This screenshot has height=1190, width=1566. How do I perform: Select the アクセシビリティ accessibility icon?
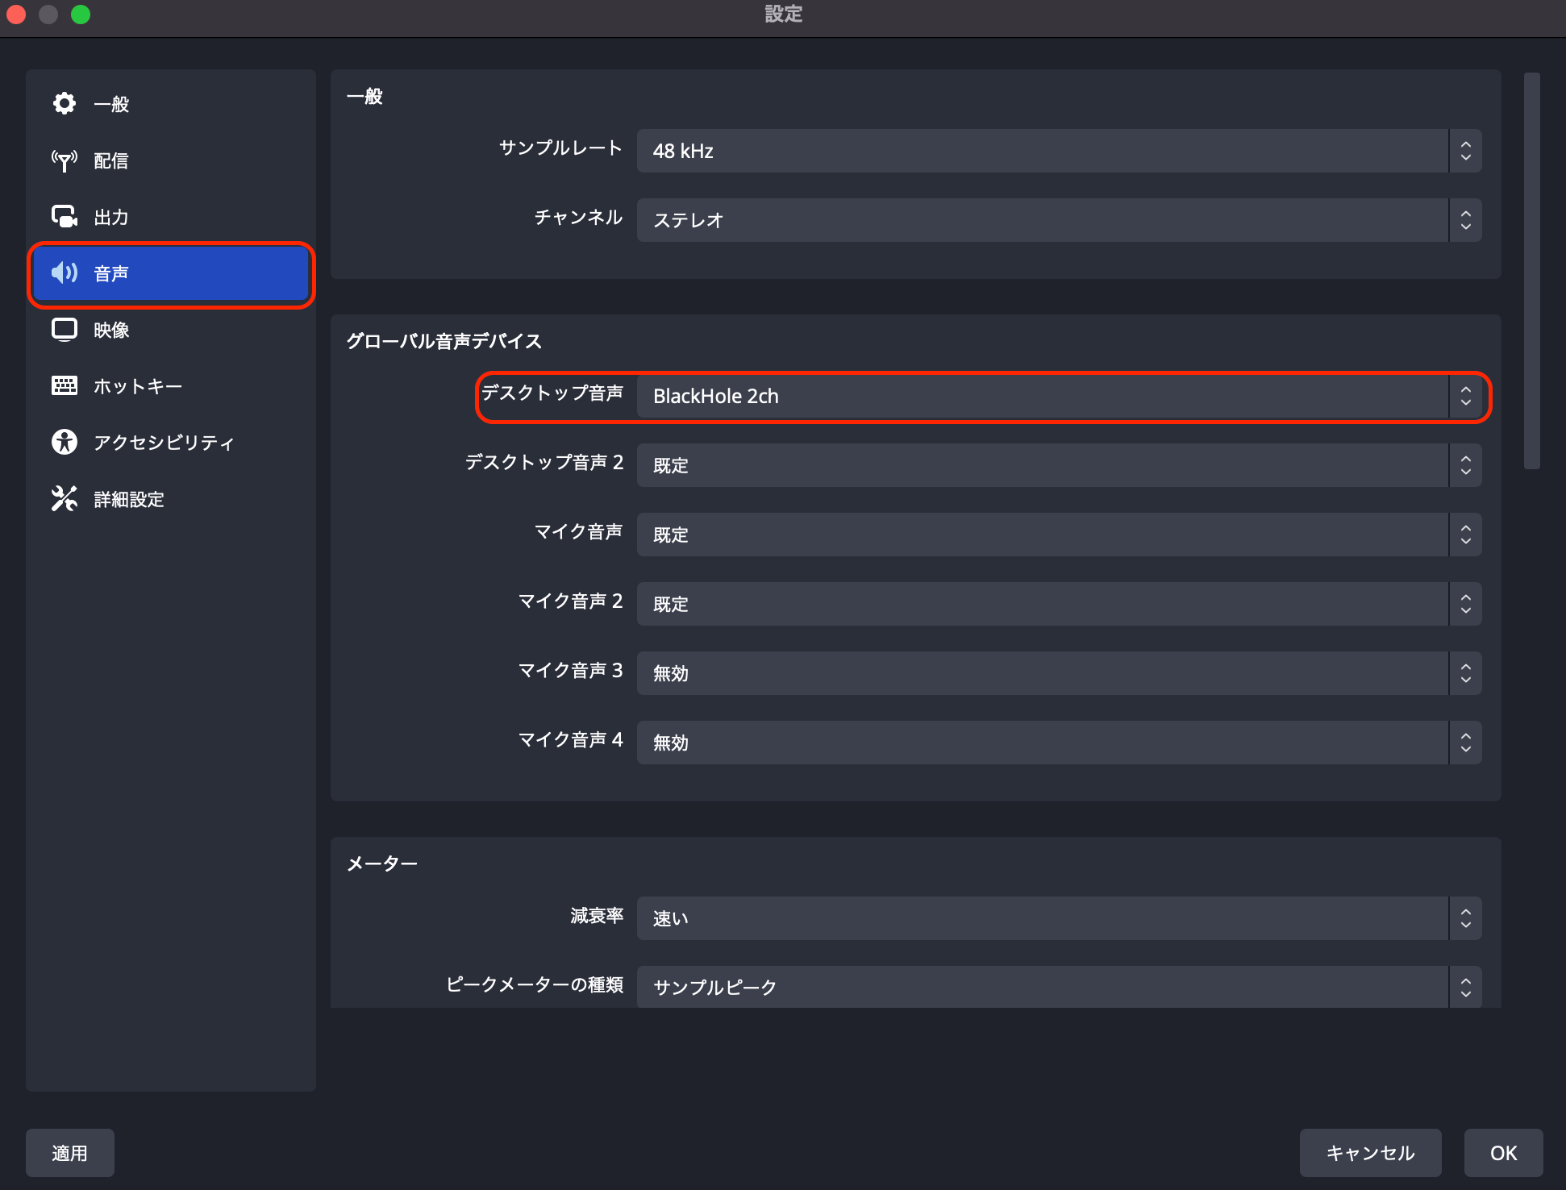(65, 442)
